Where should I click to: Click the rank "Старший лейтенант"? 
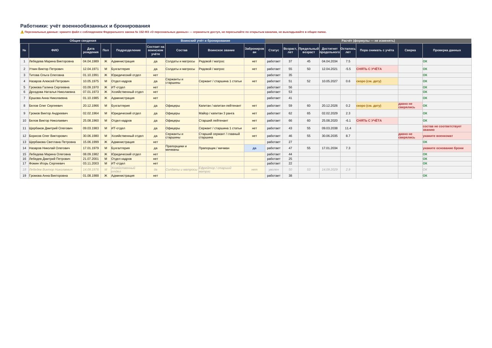point(213,121)
